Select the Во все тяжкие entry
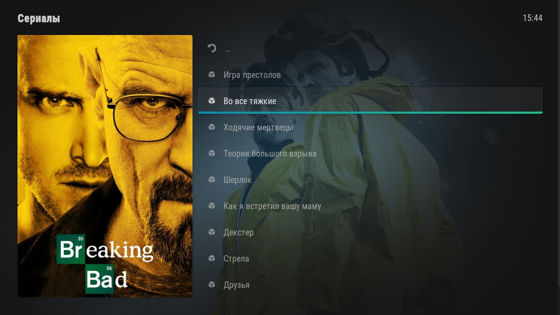This screenshot has height=315, width=560. (x=370, y=101)
